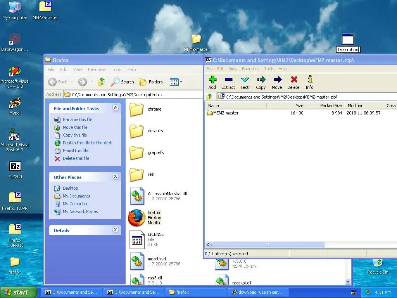397x298 pixels.
Task: Open the Forward history dropdown arrow
Action: [x=91, y=82]
